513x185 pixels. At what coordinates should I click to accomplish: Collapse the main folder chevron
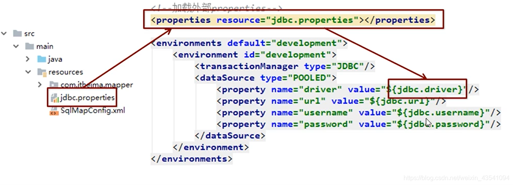pyautogui.click(x=16, y=46)
